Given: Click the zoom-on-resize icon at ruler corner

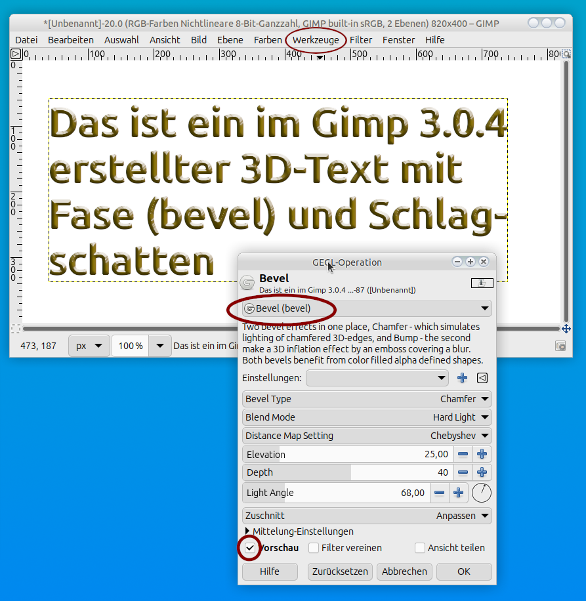Looking at the screenshot, I should tap(566, 54).
